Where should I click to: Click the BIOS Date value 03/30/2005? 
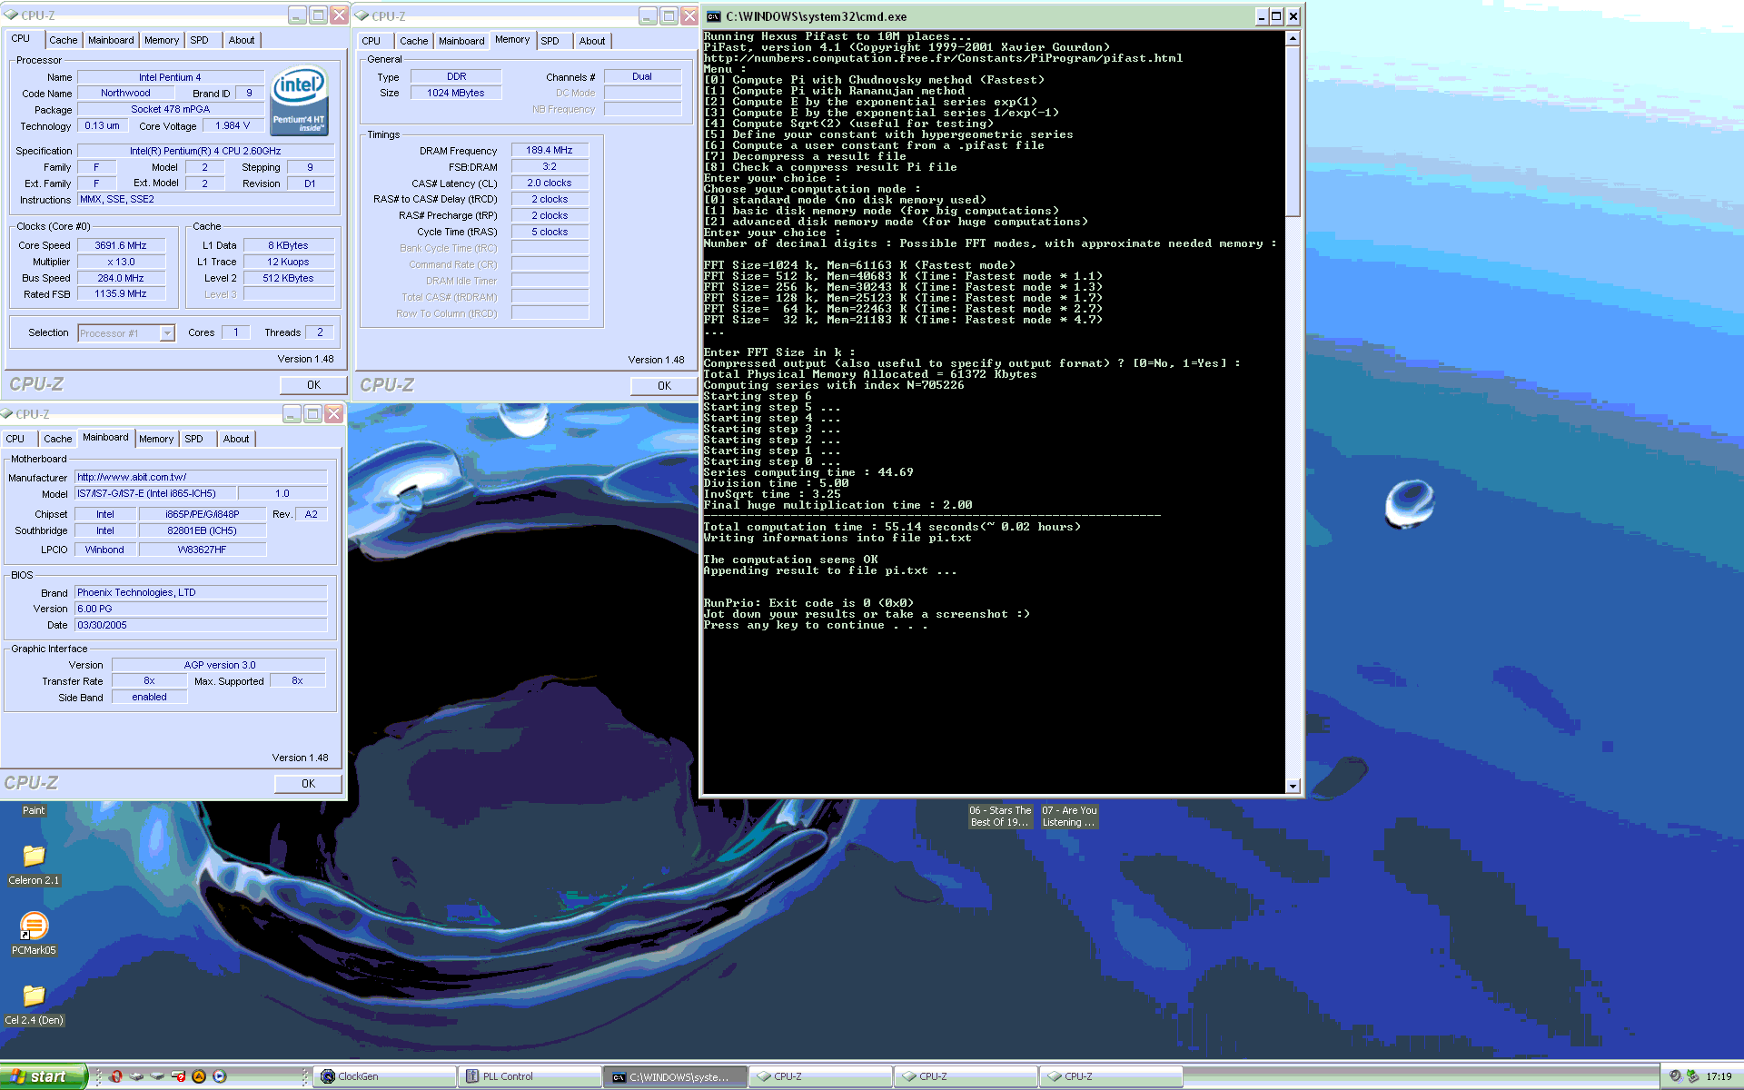pos(201,626)
